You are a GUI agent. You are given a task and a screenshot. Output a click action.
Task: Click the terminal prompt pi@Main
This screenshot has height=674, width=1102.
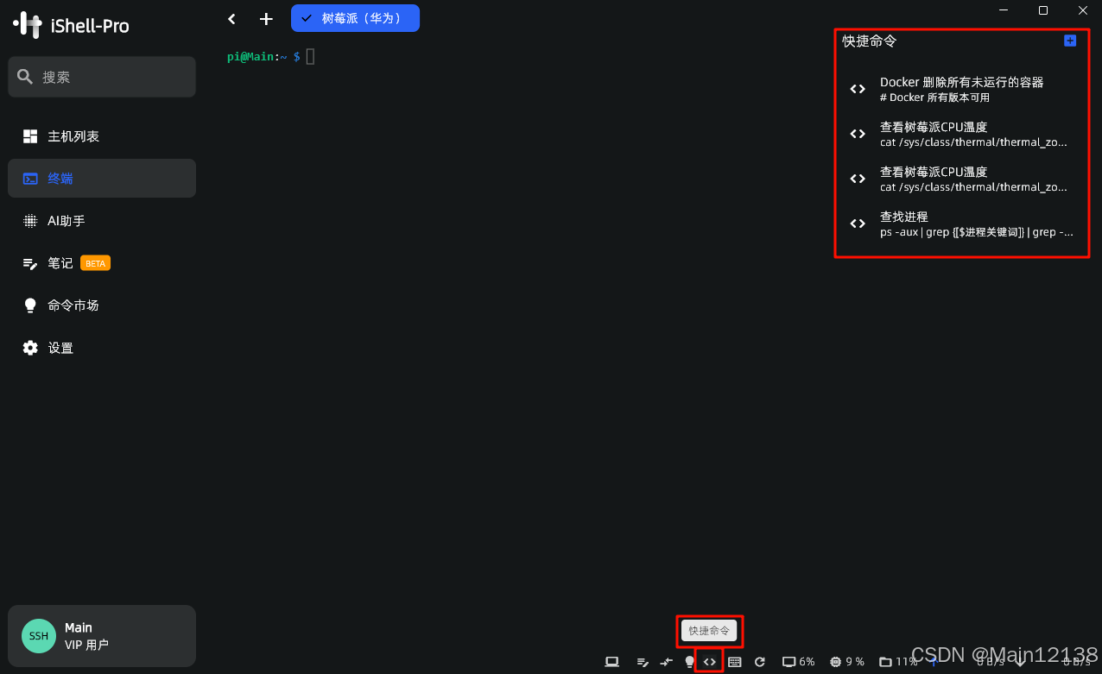pos(250,56)
